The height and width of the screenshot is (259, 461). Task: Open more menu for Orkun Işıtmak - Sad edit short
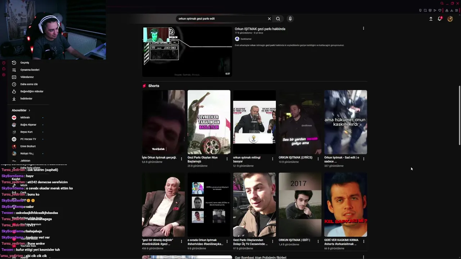tap(363, 159)
